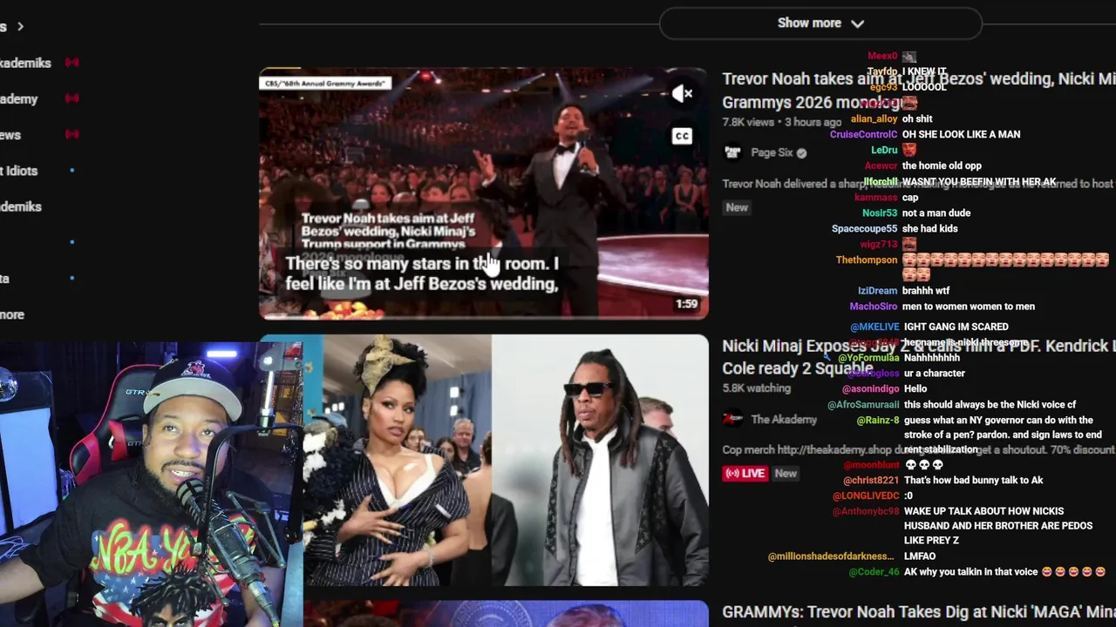
Task: Click chat username @christ8221
Action: point(871,481)
